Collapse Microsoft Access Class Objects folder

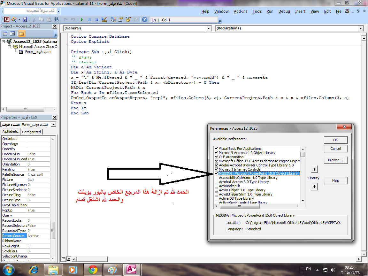9,47
